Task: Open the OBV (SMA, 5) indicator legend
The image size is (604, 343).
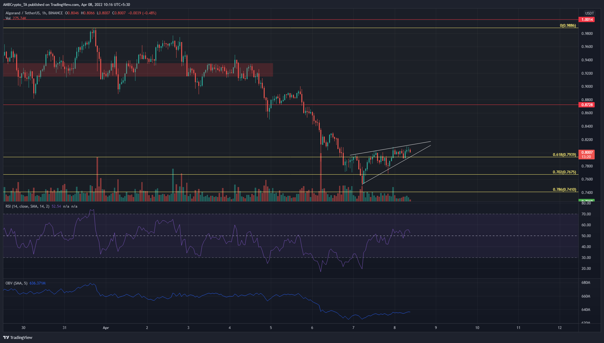Action: click(17, 283)
